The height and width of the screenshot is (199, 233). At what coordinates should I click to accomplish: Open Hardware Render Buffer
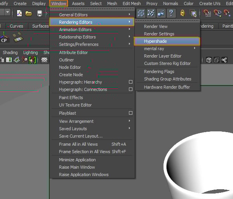[167, 87]
